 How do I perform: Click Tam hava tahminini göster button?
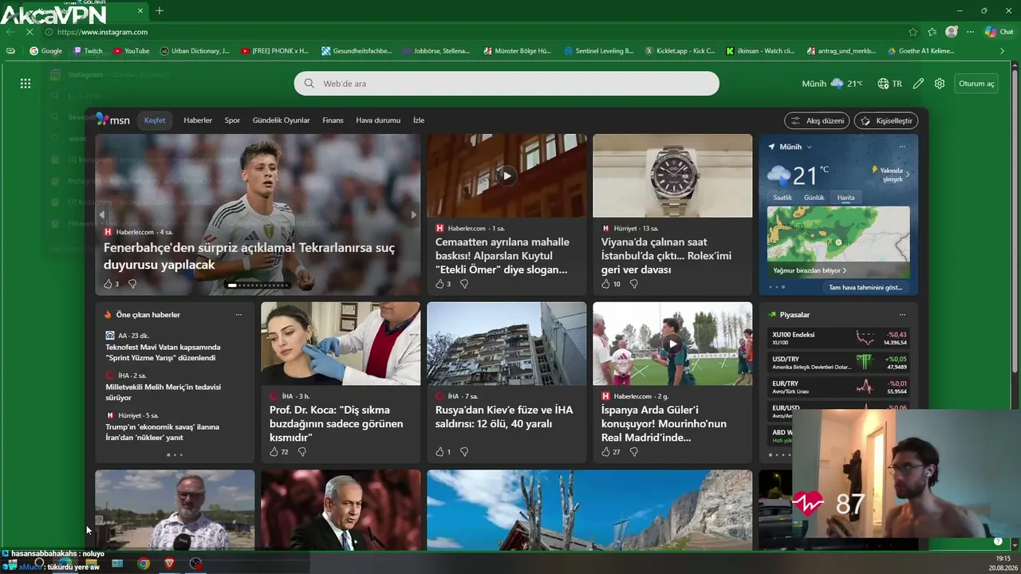pyautogui.click(x=865, y=288)
